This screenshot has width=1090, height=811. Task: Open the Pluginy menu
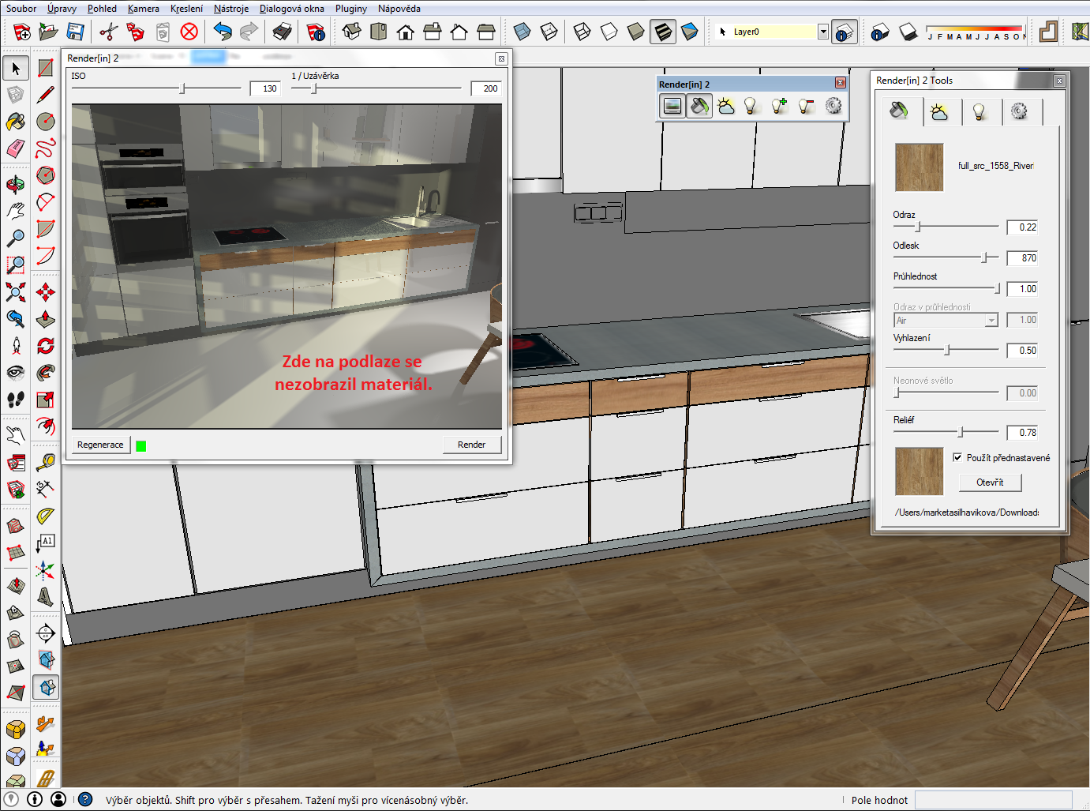351,9
